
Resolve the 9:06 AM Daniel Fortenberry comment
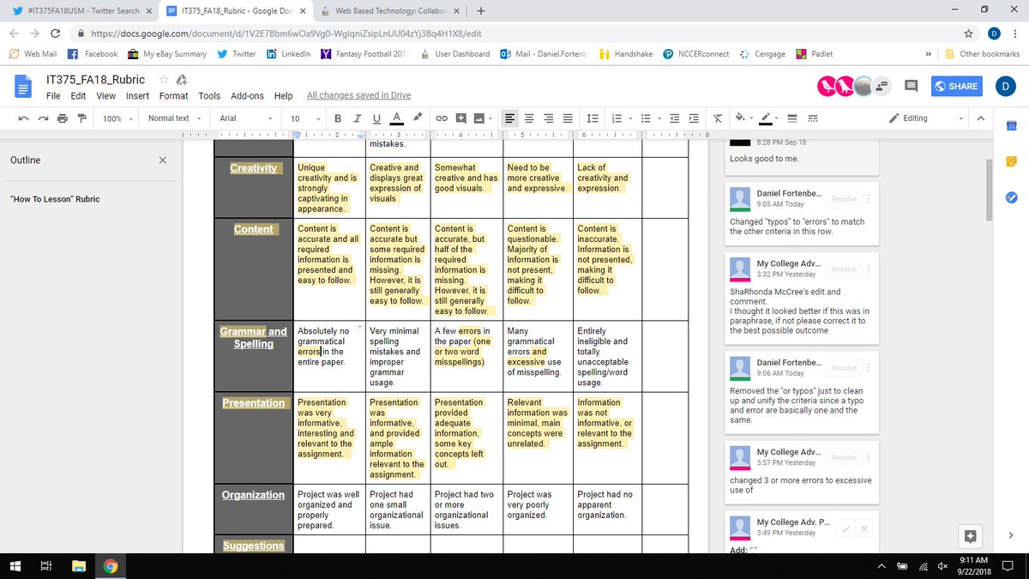844,368
